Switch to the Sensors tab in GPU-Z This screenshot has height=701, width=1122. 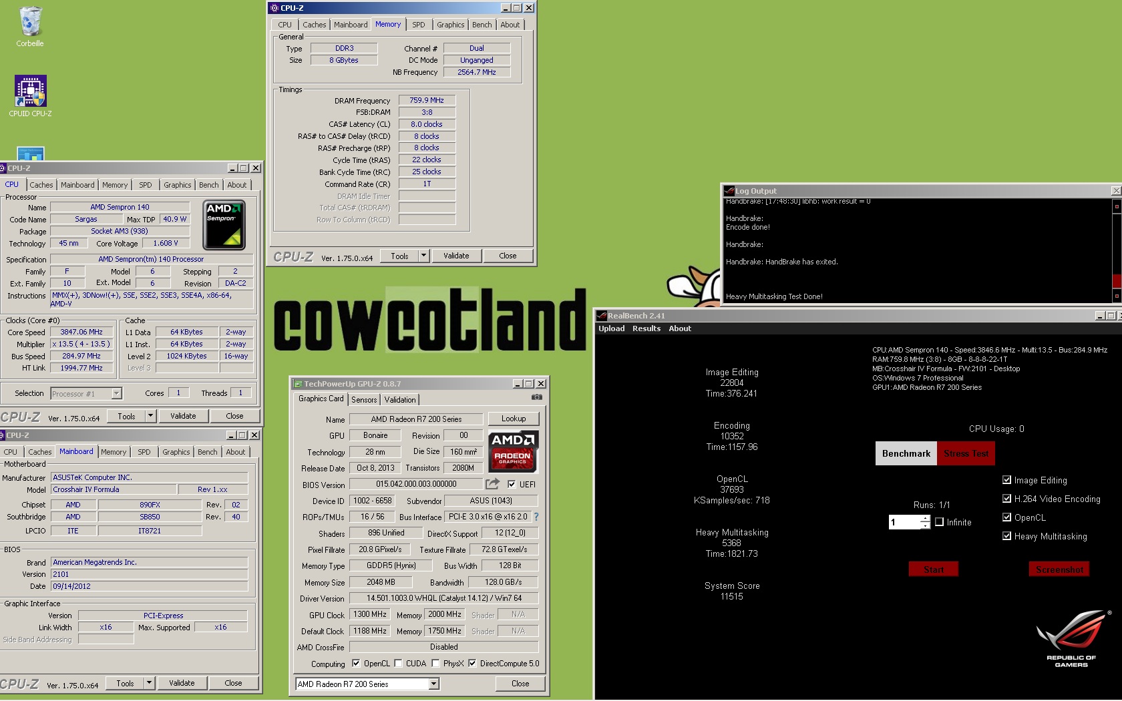[364, 399]
